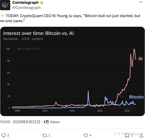The image size is (145, 138).
Task: Click the Google Trends logo in chart
Action: click(28, 49)
